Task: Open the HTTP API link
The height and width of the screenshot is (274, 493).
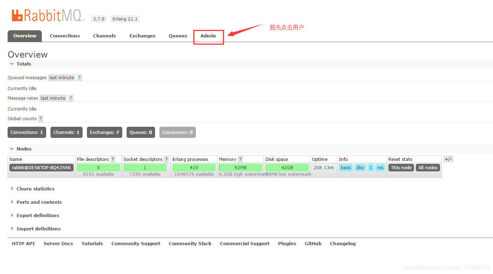Action: [23, 243]
